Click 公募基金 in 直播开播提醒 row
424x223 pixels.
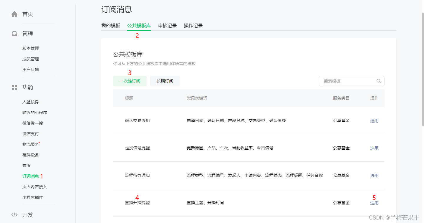[341, 203]
